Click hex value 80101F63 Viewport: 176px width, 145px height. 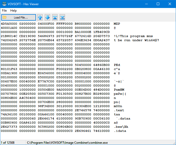[9, 69]
